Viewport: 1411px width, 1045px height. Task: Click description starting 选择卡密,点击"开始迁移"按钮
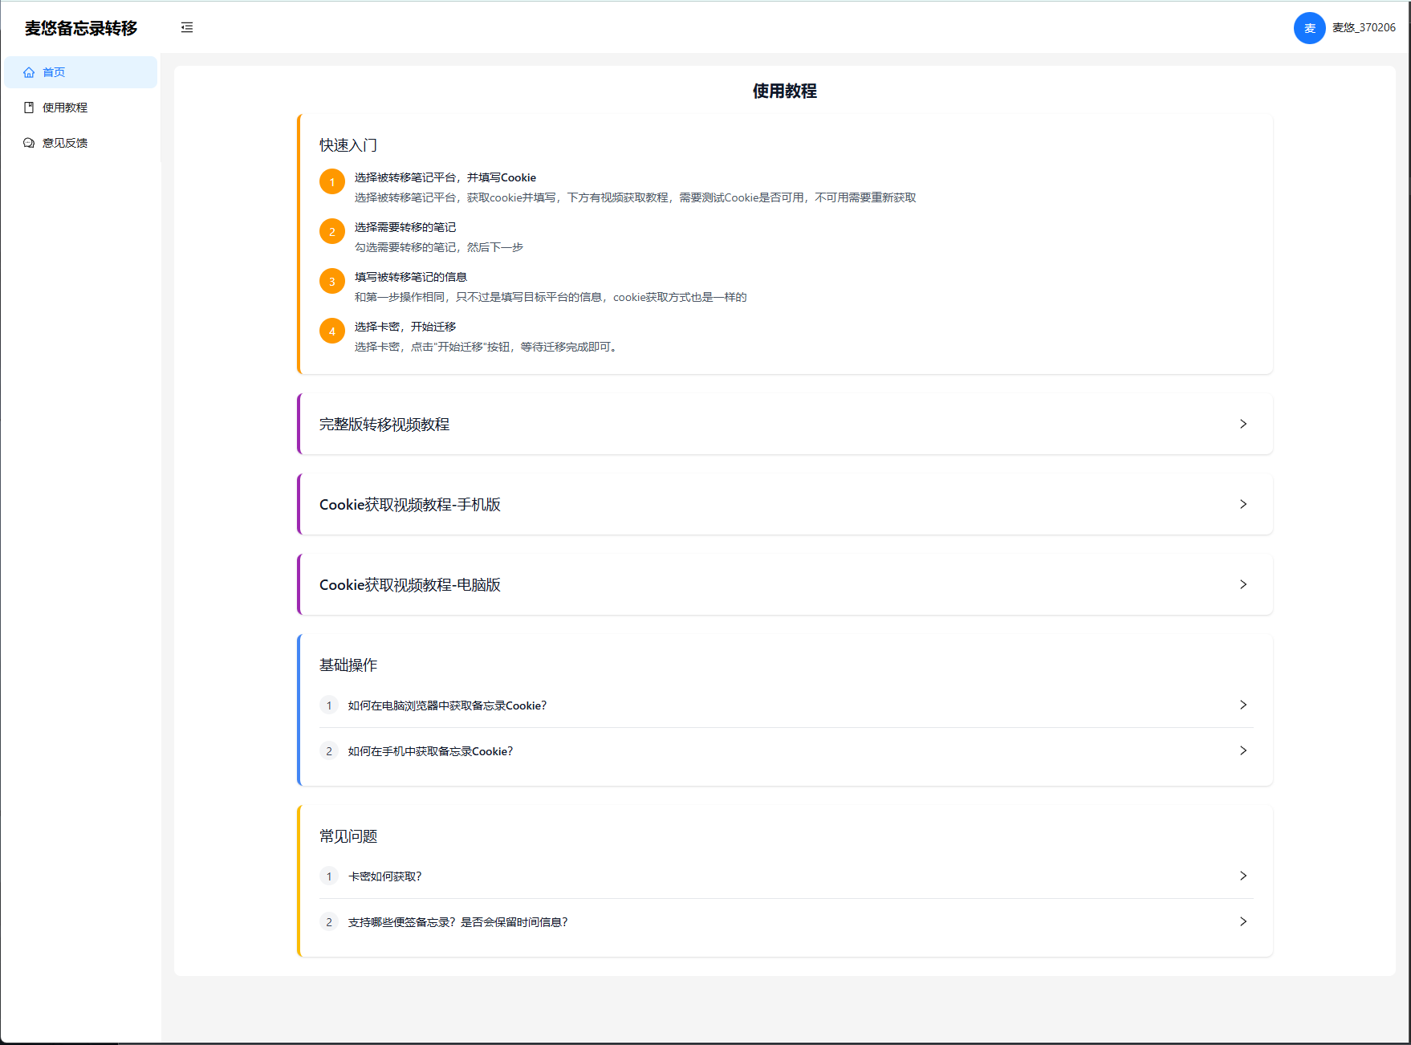pos(488,347)
